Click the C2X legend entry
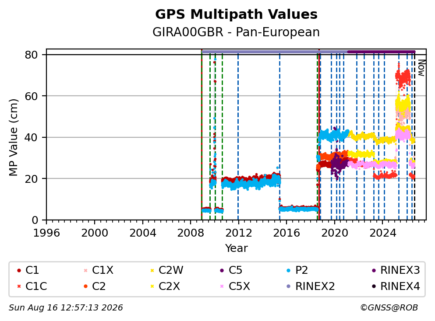This screenshot has width=435, height=321. pyautogui.click(x=165, y=286)
